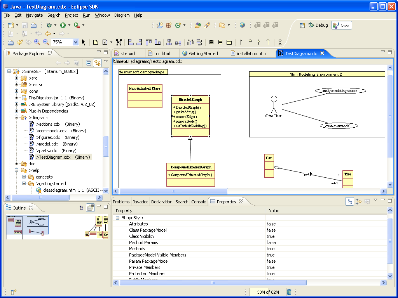Open the Project menu
The width and height of the screenshot is (398, 298).
(72, 15)
